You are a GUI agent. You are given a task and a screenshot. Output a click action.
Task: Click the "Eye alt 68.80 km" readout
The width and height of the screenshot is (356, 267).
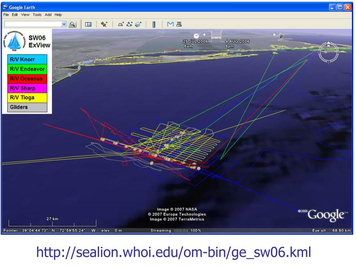[331, 230]
